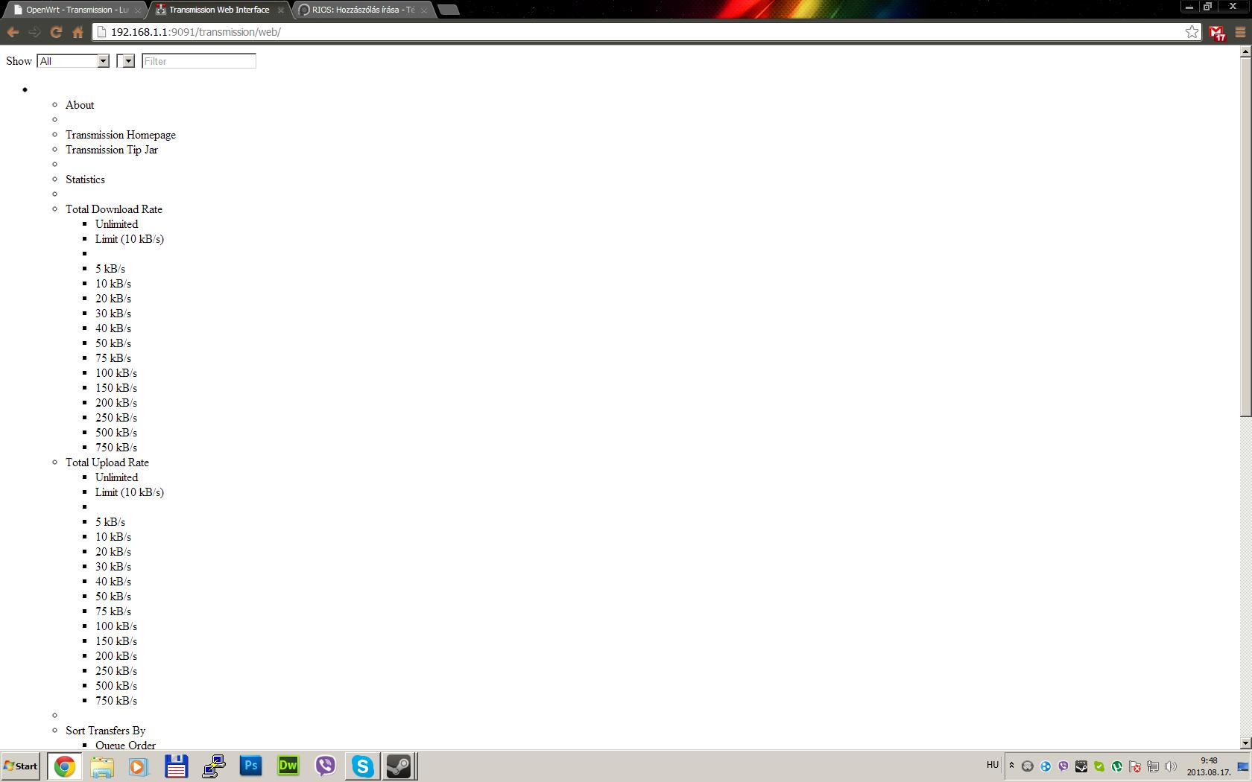1252x782 pixels.
Task: Open the Action Center flag tray icon
Action: click(x=1135, y=766)
